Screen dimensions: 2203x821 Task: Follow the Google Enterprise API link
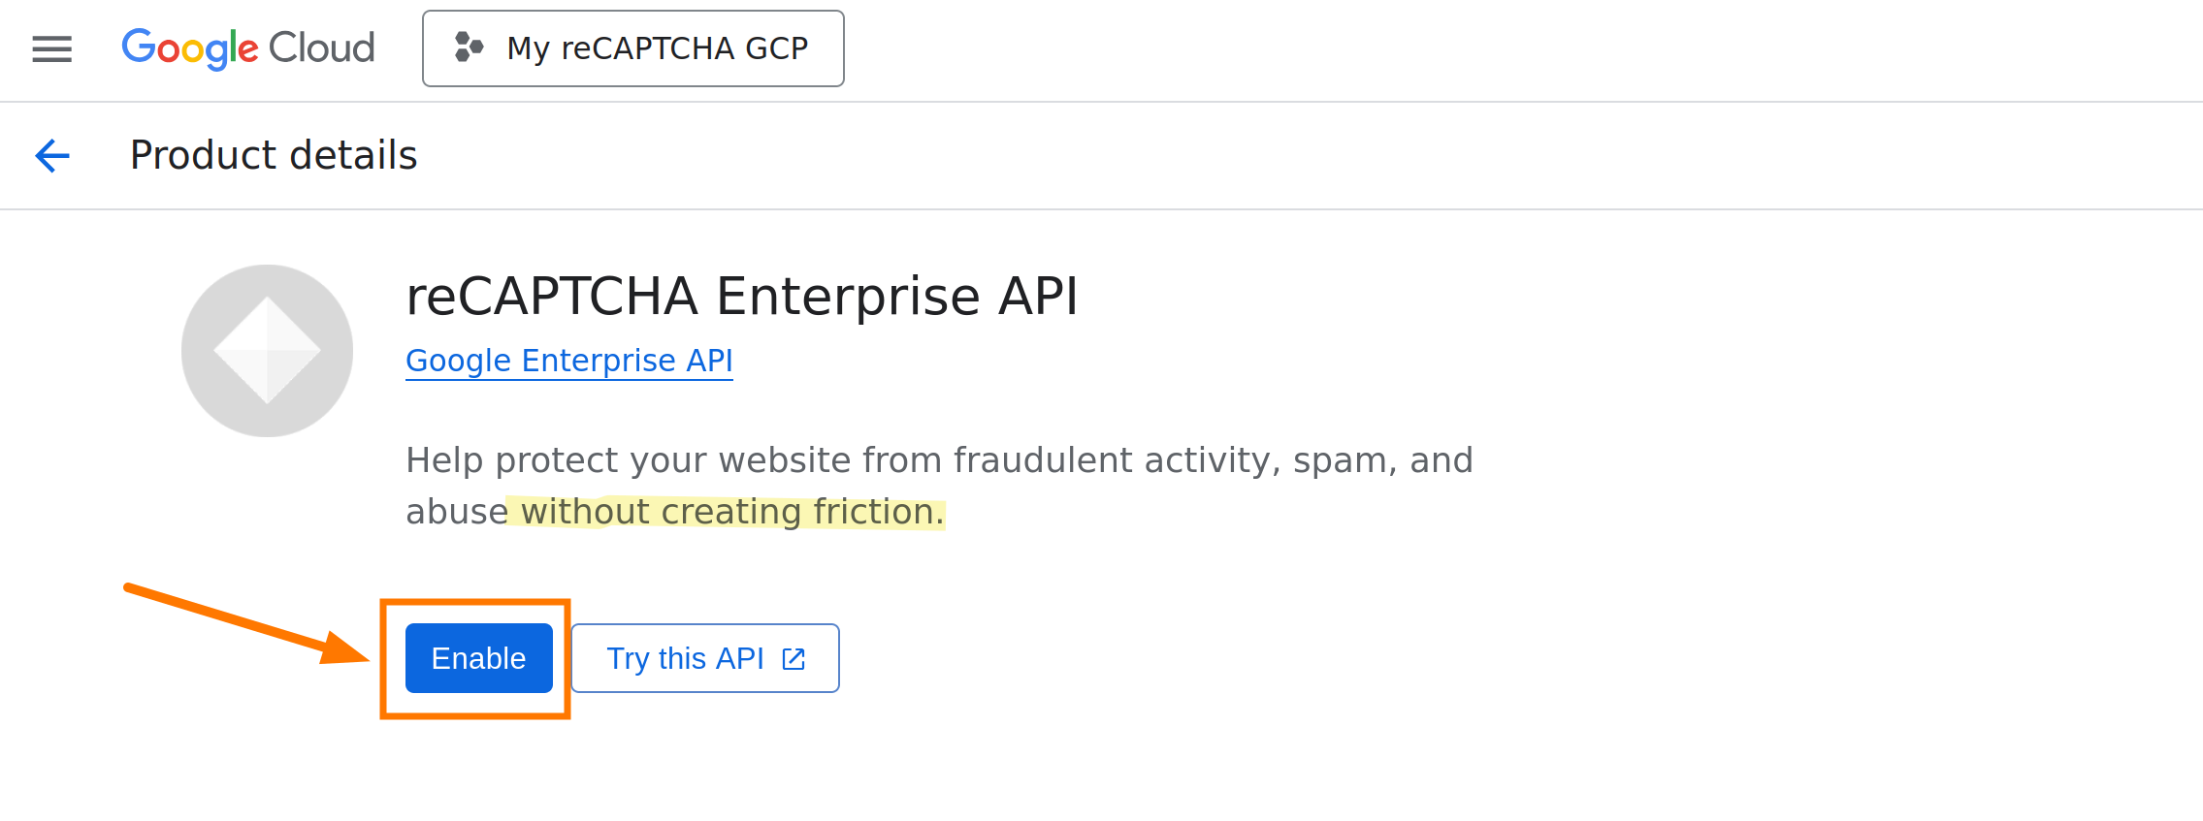coord(568,361)
